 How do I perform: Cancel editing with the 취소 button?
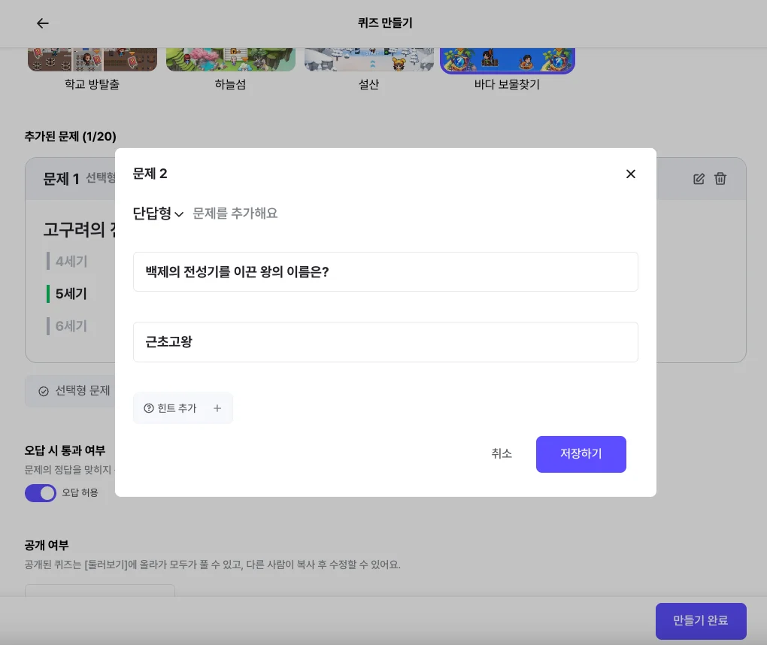[502, 454]
